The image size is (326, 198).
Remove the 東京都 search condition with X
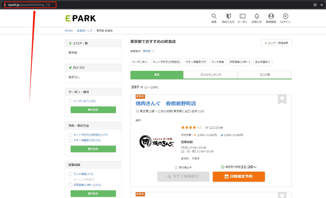(x=153, y=51)
